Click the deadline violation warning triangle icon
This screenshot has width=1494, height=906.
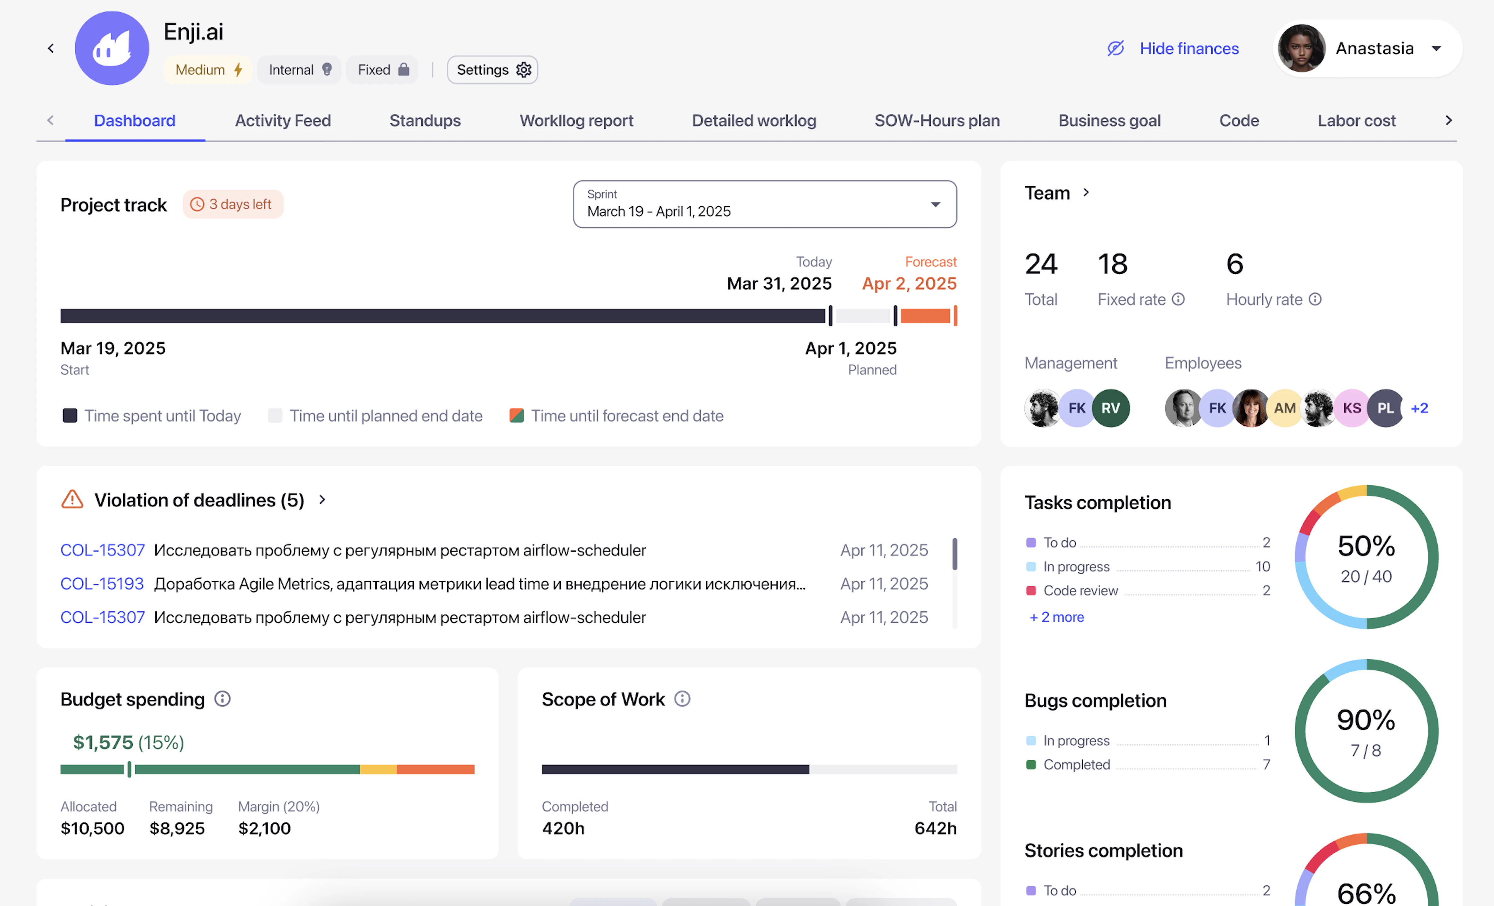coord(72,500)
